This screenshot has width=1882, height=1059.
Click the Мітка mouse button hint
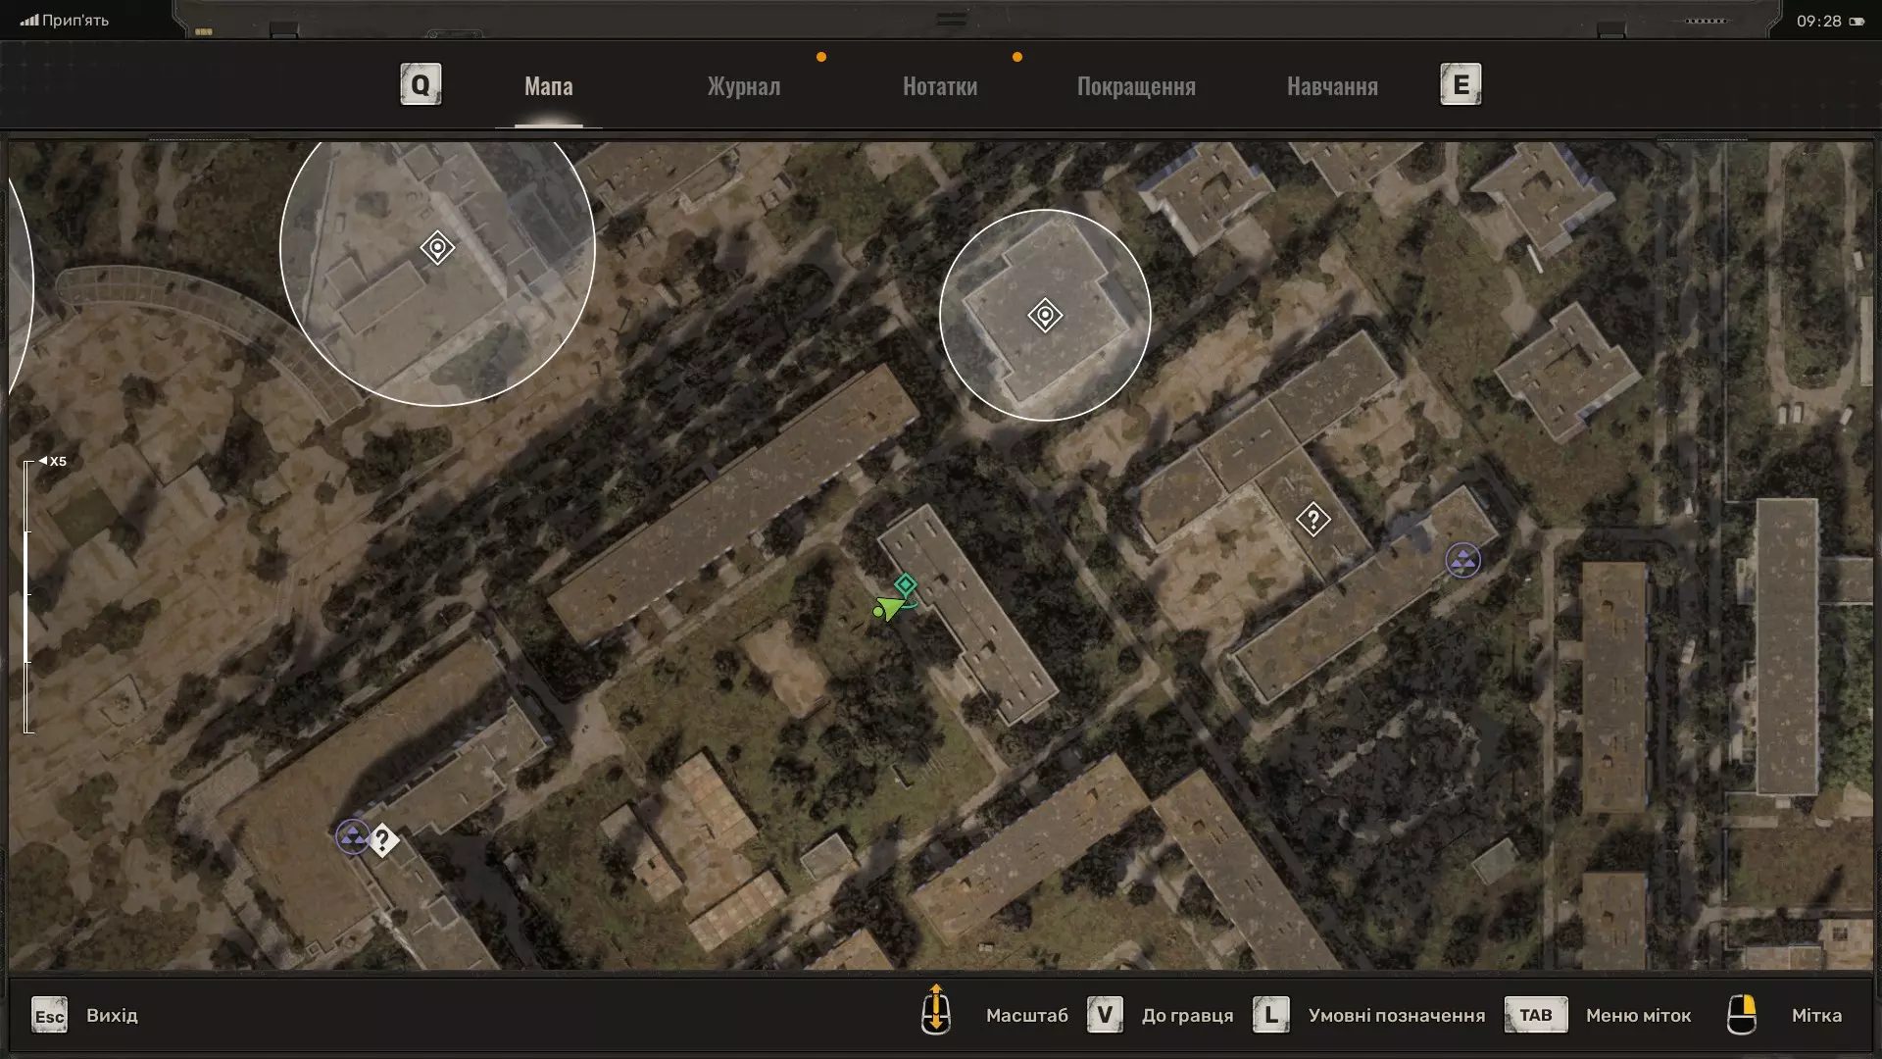tap(1741, 1015)
